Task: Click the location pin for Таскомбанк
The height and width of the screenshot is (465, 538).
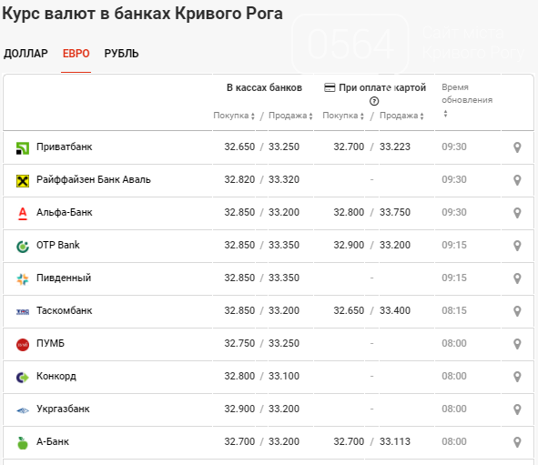Action: point(517,311)
